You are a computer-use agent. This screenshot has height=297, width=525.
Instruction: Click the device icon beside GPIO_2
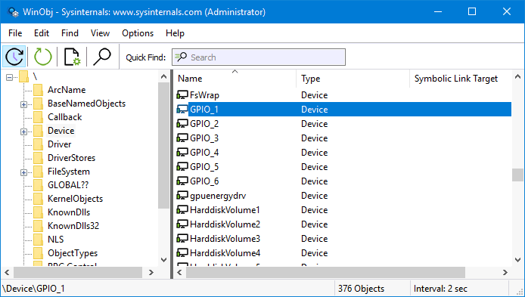[x=182, y=124]
